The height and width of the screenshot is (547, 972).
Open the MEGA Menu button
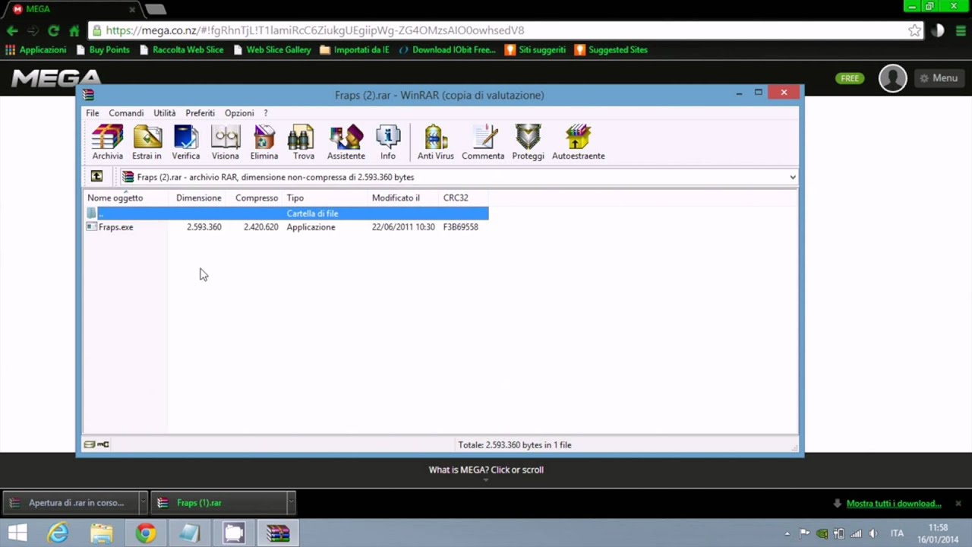pos(939,78)
